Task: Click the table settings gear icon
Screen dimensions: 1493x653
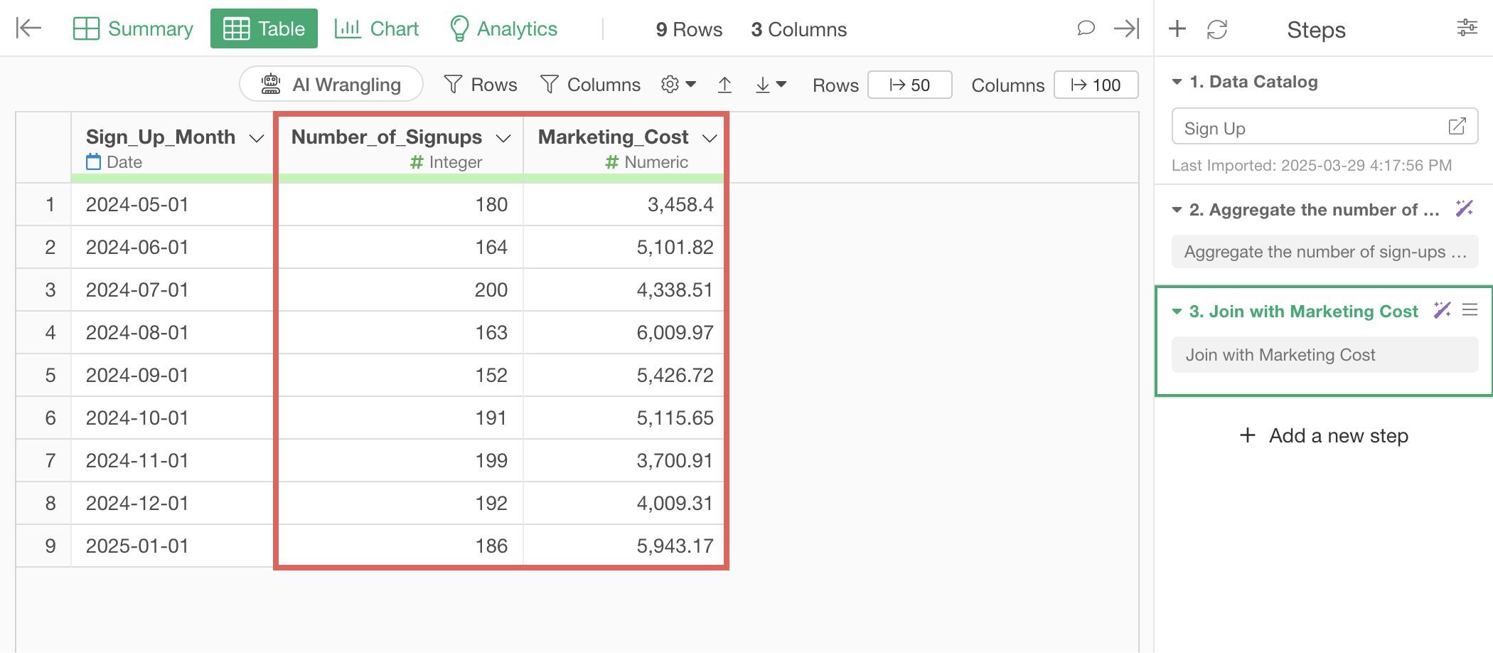Action: (670, 85)
